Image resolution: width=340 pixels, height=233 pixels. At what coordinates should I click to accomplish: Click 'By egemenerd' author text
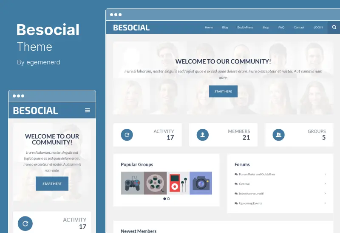tap(38, 62)
